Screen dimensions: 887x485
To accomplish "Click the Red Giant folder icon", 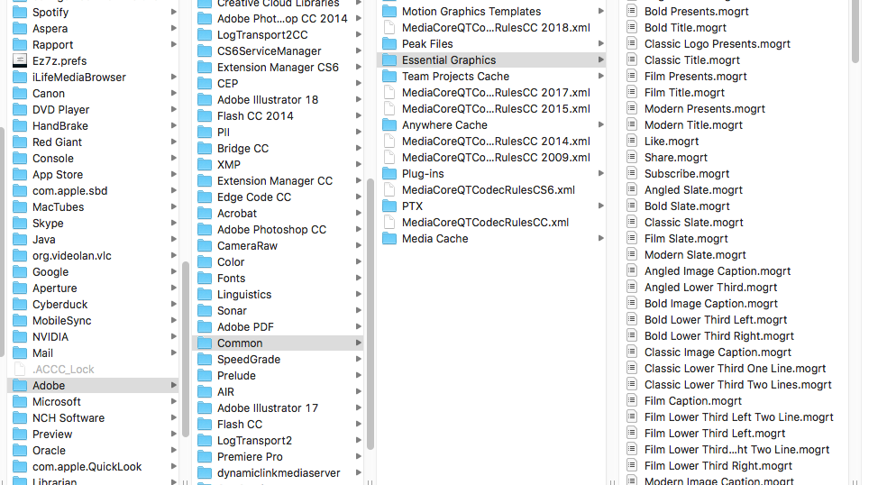I will [20, 142].
